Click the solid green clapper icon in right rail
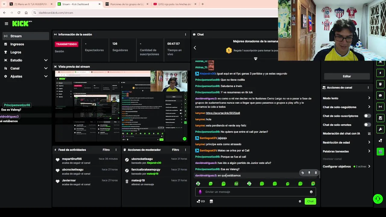This screenshot has width=386, height=217. coord(380,152)
